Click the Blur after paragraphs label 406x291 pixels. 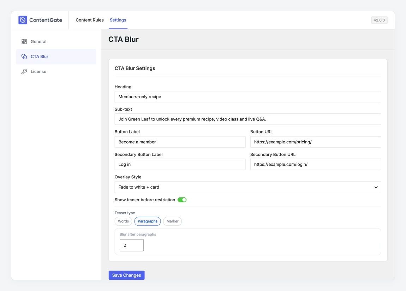pyautogui.click(x=138, y=234)
